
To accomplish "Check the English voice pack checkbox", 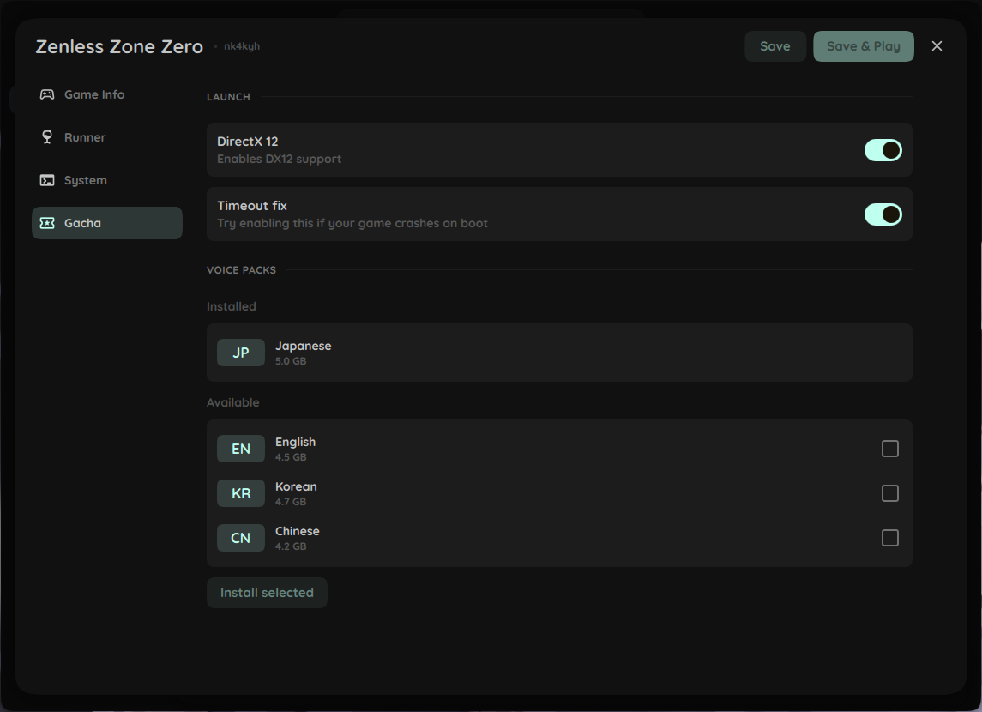I will [890, 449].
